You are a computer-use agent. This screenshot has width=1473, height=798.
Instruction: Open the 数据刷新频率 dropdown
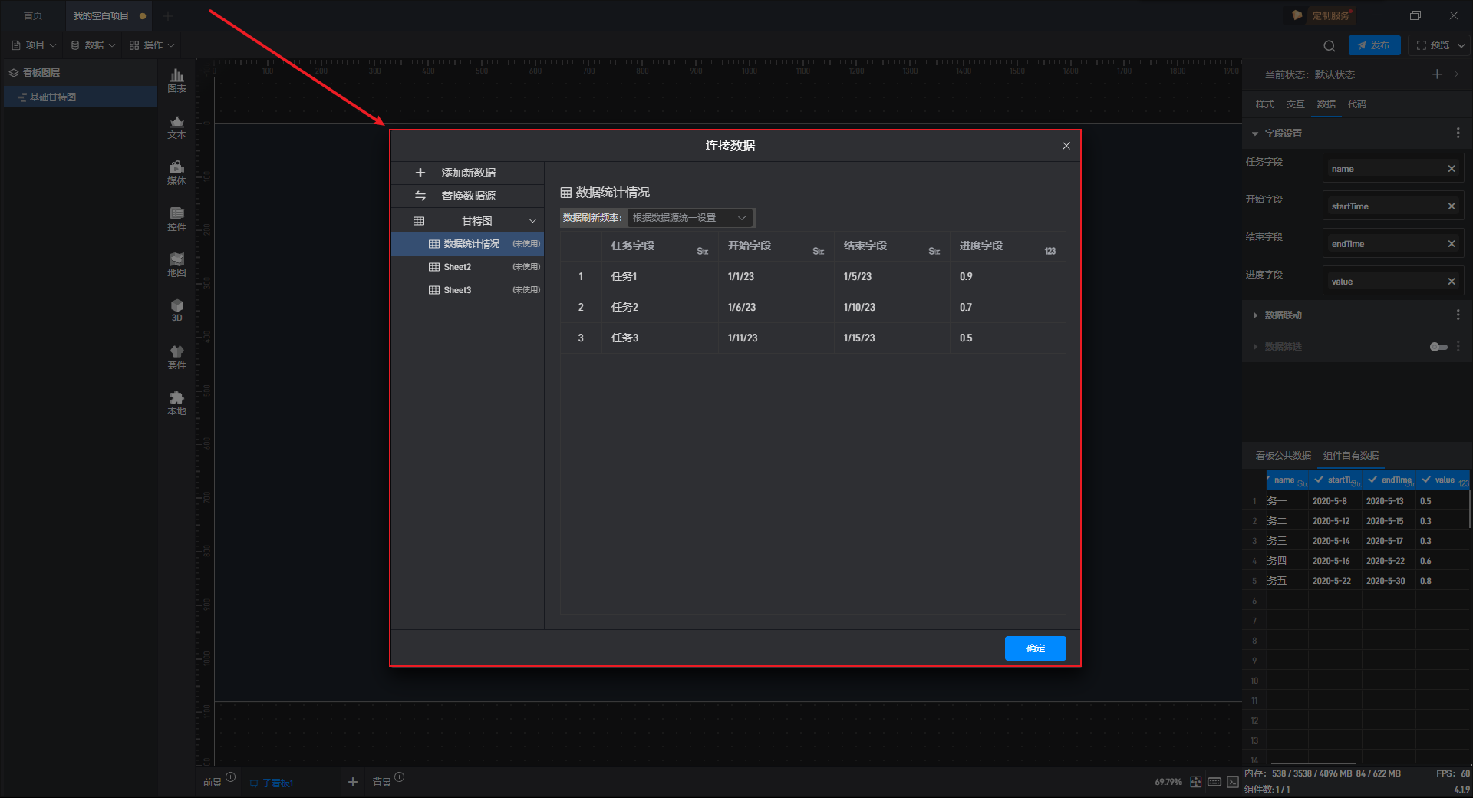689,218
